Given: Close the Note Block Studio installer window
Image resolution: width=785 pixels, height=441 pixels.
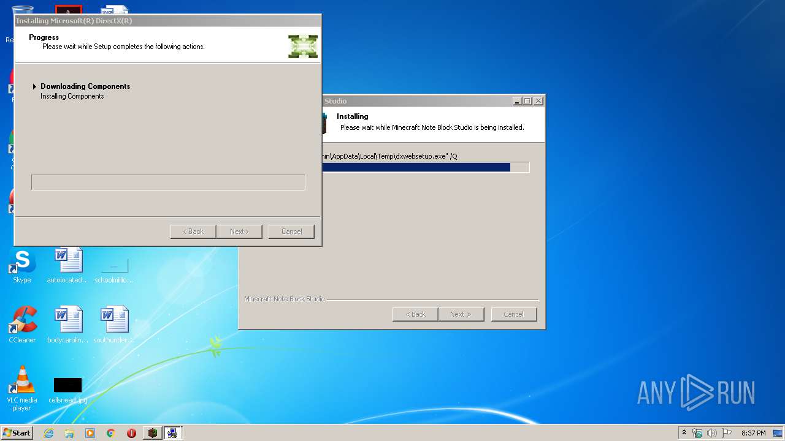Looking at the screenshot, I should click(x=538, y=101).
